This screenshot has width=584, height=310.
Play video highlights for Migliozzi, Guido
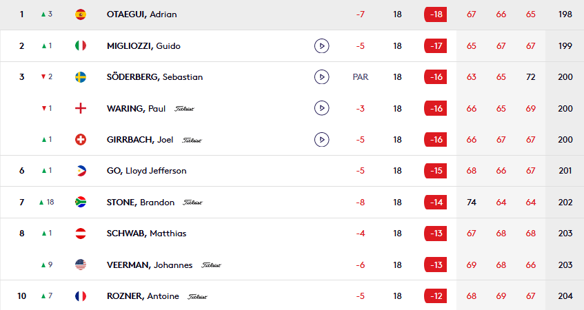pos(321,46)
